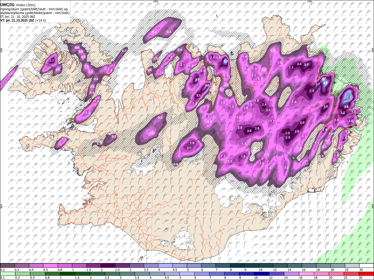Click the '15W' longitude label
This screenshot has width=374, height=280.
(x=309, y=1)
